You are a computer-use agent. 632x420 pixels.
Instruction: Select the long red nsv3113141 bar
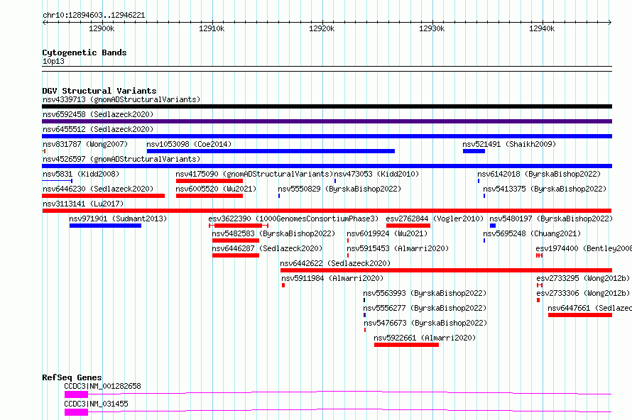[327, 211]
